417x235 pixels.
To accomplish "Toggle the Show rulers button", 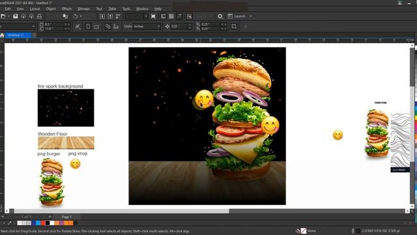I will click(x=164, y=16).
